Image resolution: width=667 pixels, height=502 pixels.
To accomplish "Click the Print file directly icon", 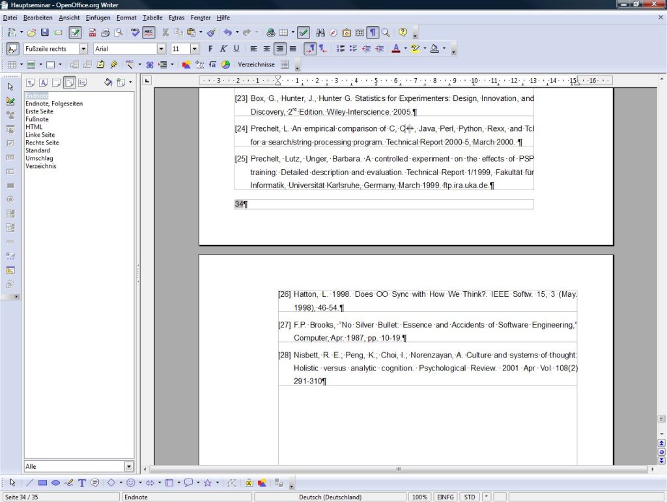I will [x=105, y=33].
